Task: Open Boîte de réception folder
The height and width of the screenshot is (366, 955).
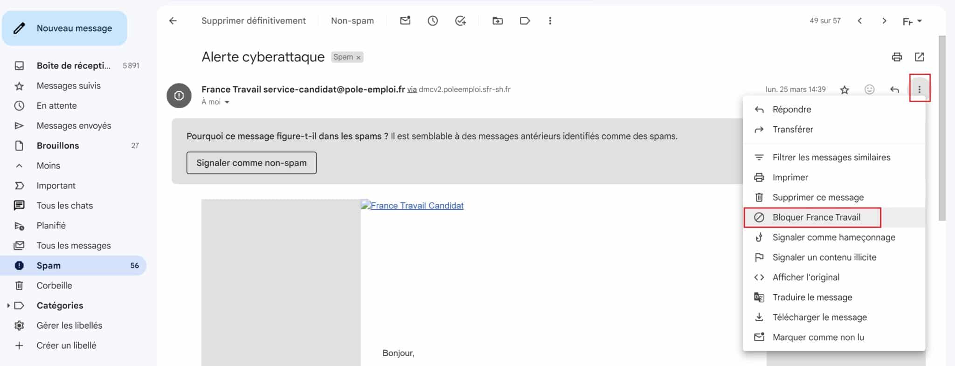Action: tap(74, 66)
